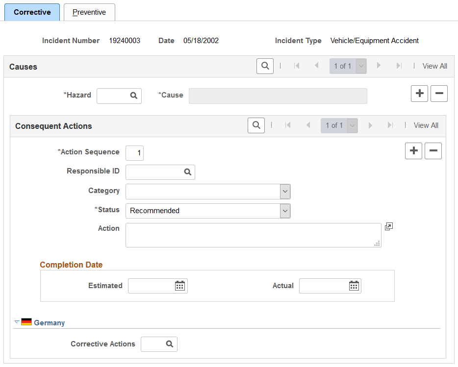458x367 pixels.
Task: Go to previous row in Consequent Actions
Action: [x=307, y=125]
